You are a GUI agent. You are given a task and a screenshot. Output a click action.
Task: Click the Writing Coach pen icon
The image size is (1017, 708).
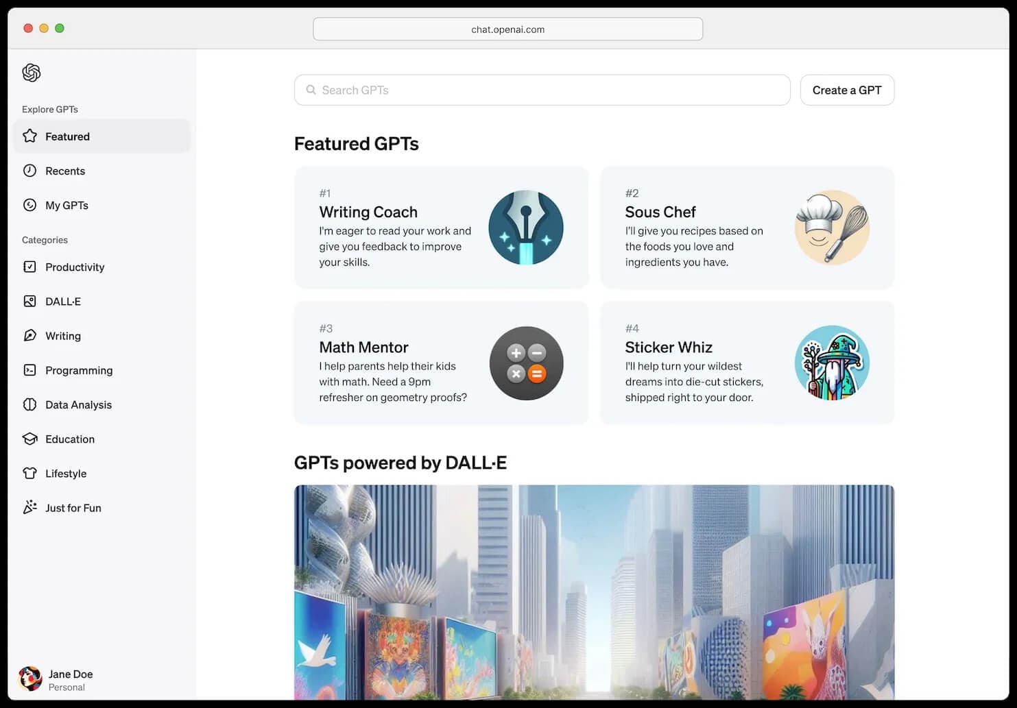pos(526,227)
